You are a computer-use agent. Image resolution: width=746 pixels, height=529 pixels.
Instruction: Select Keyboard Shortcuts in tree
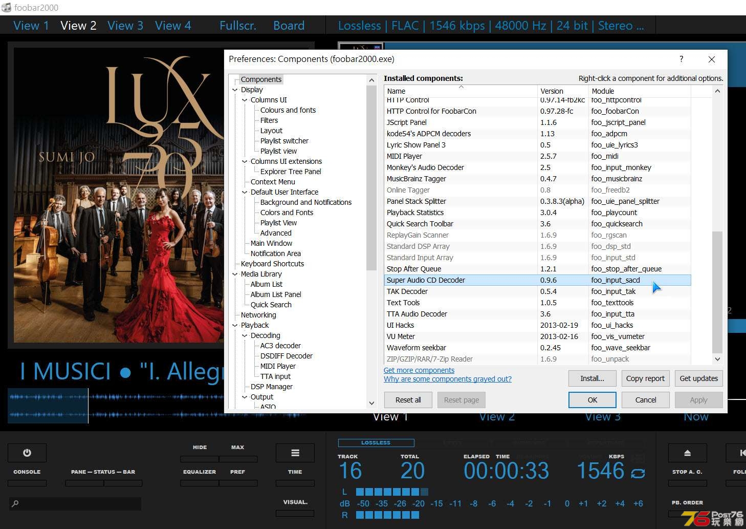272,264
